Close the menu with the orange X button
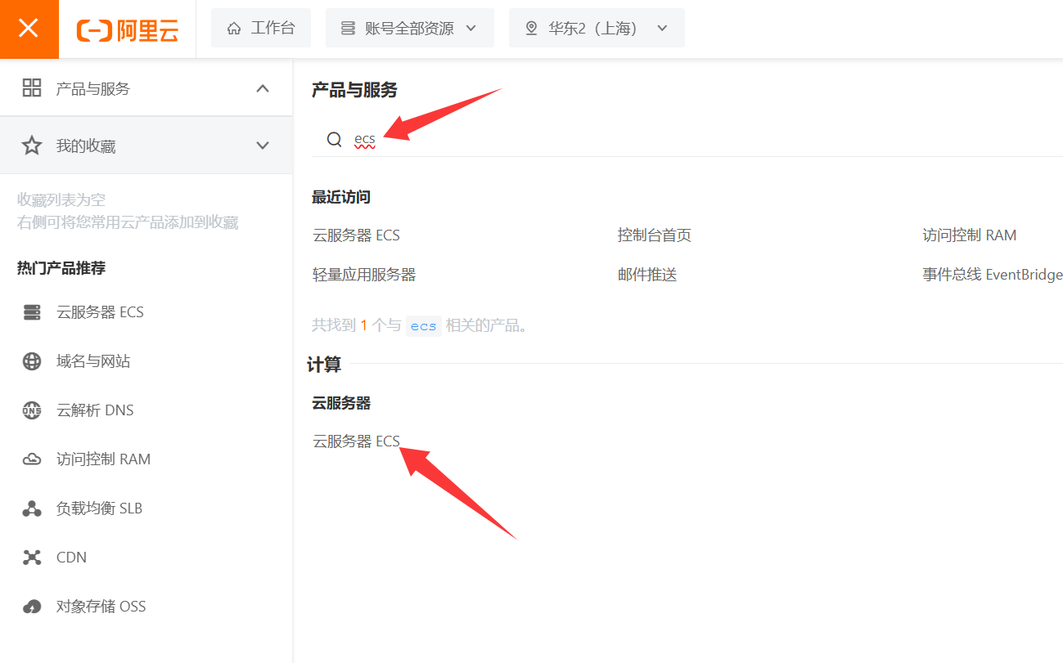The image size is (1063, 663). click(29, 29)
